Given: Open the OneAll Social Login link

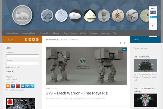Looking at the screenshot, I should click(19, 90).
